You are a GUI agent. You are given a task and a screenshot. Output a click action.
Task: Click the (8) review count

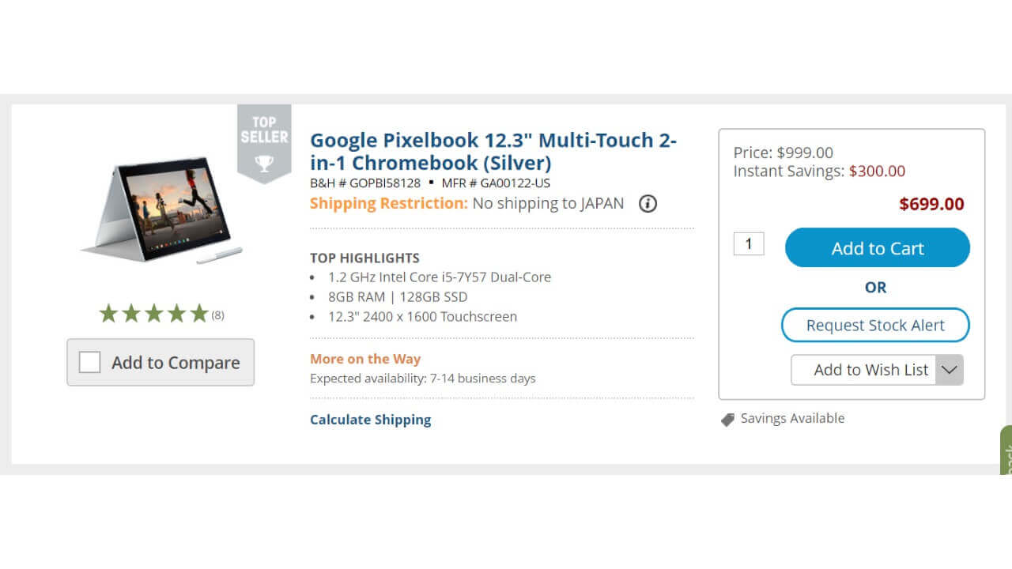pyautogui.click(x=217, y=315)
